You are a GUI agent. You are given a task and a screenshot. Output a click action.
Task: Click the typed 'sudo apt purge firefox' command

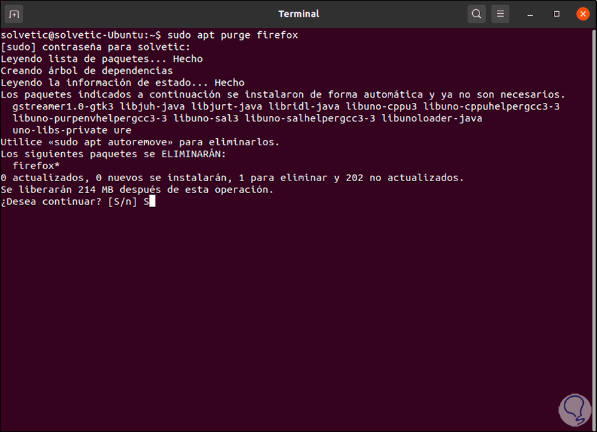coord(233,35)
